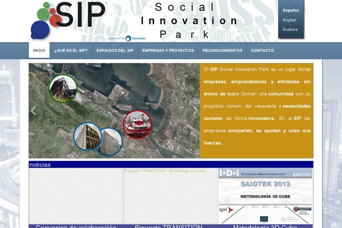The width and height of the screenshot is (342, 228).
Task: Click the green-ringed building circle on map
Action: (63, 88)
